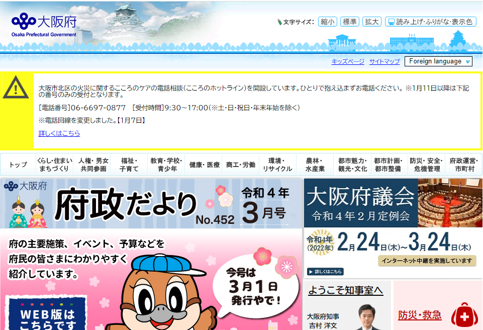The image size is (483, 330).
Task: Open the Foreign language dropdown
Action: pos(438,61)
